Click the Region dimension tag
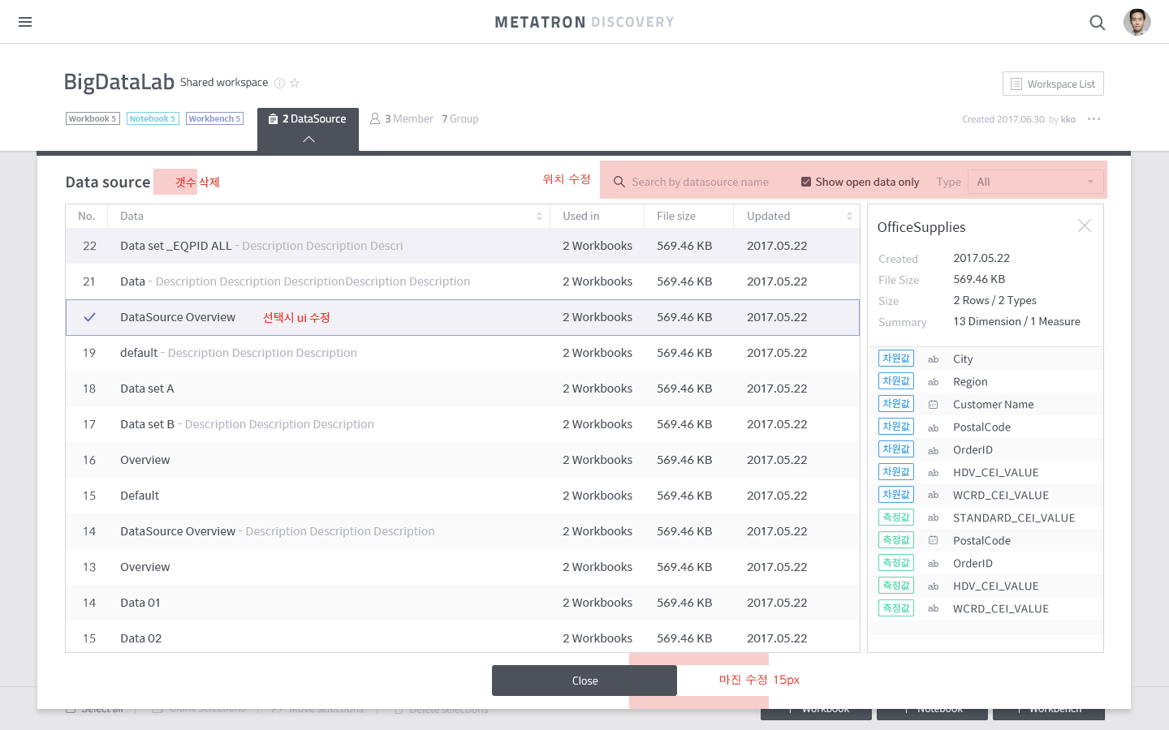The width and height of the screenshot is (1169, 730). 896,381
